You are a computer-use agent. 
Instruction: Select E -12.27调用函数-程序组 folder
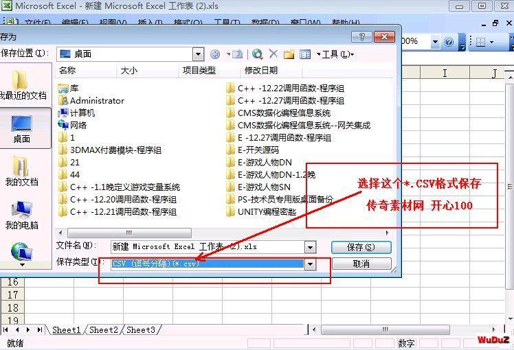278,137
